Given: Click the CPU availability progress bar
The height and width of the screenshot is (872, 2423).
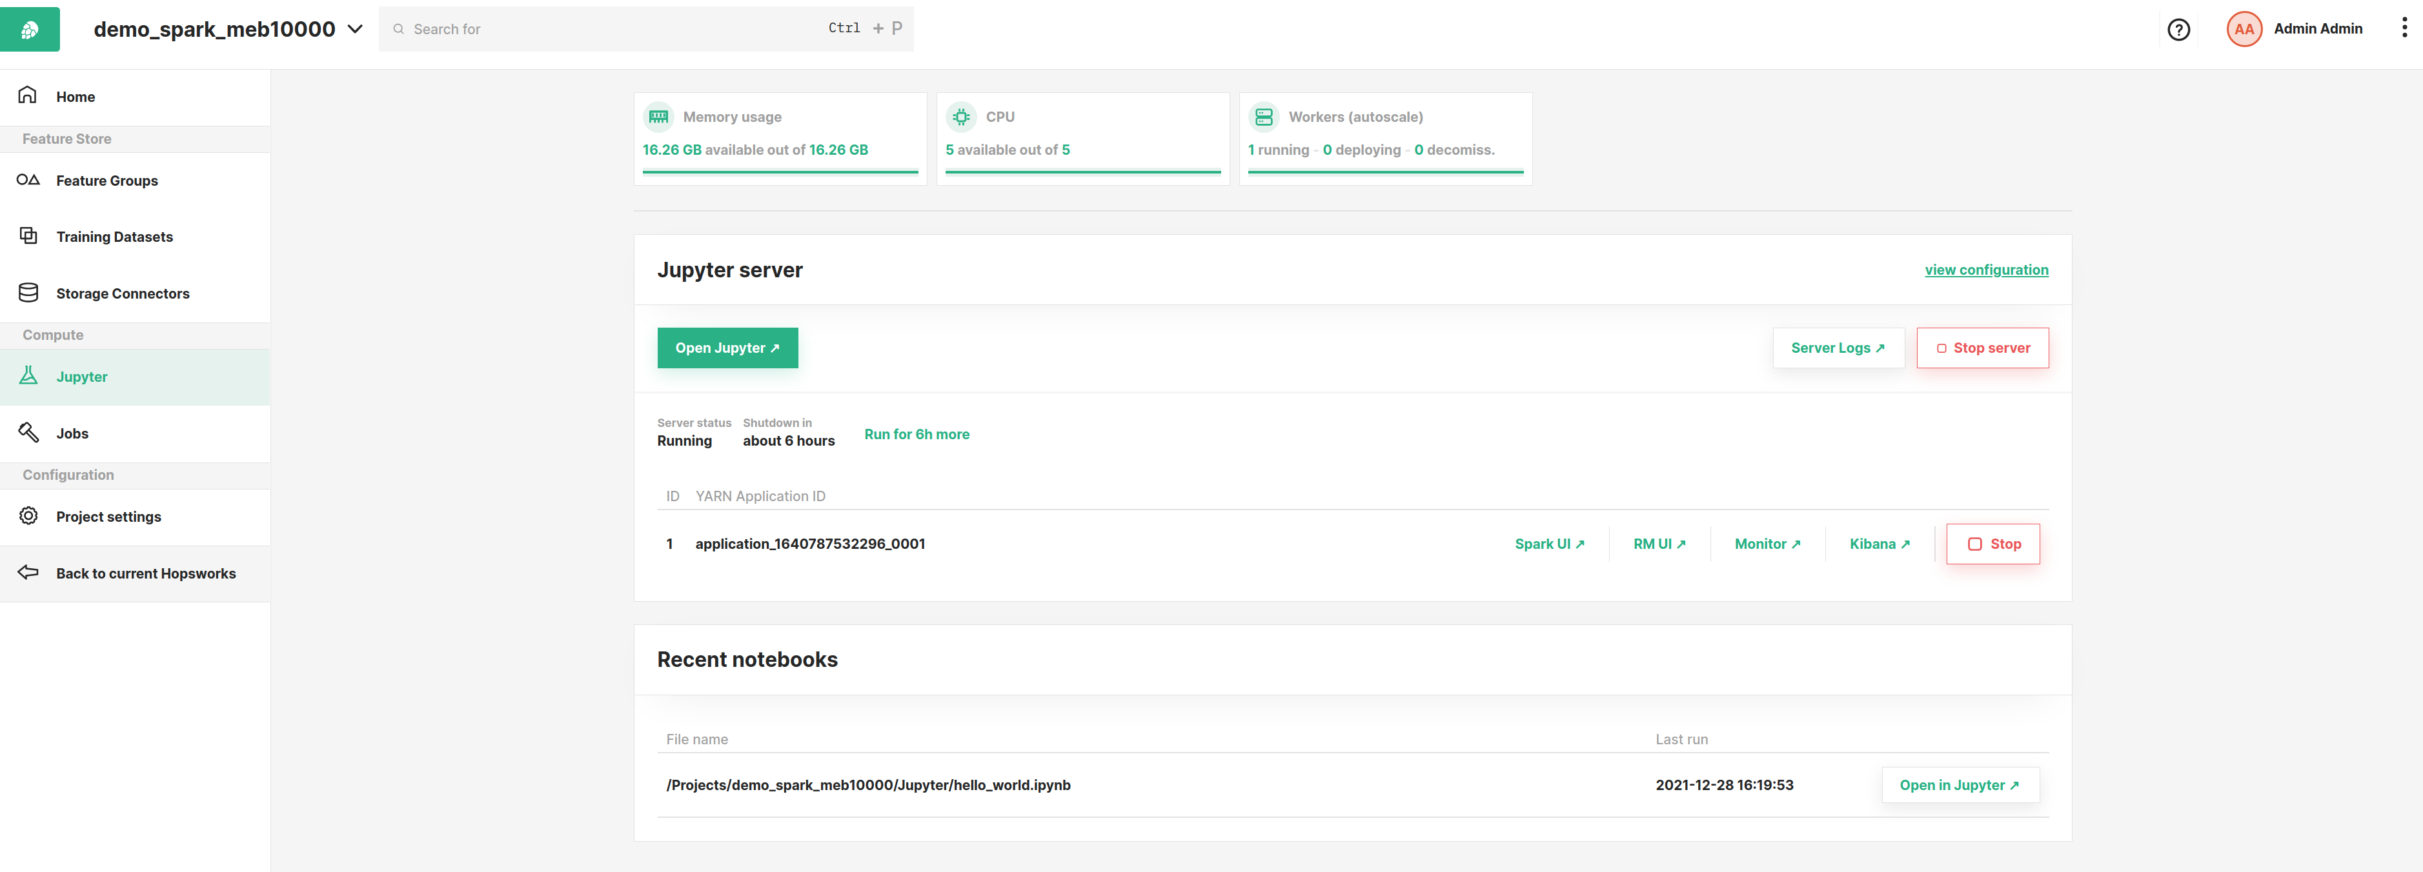Looking at the screenshot, I should (x=1082, y=172).
